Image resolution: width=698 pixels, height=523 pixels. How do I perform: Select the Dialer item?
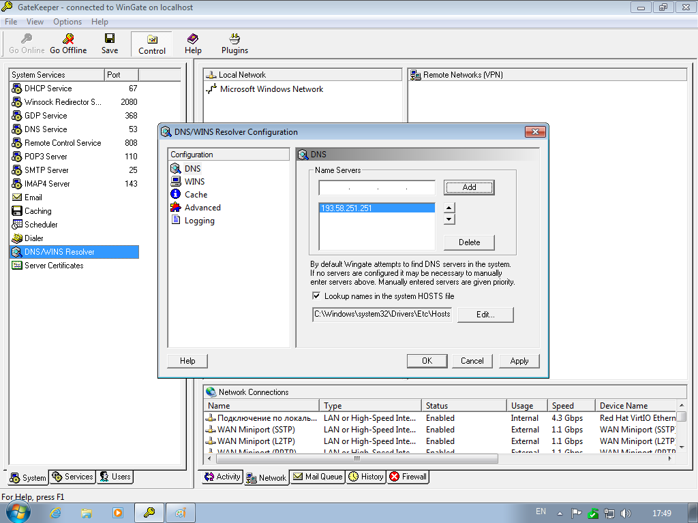[x=27, y=238]
